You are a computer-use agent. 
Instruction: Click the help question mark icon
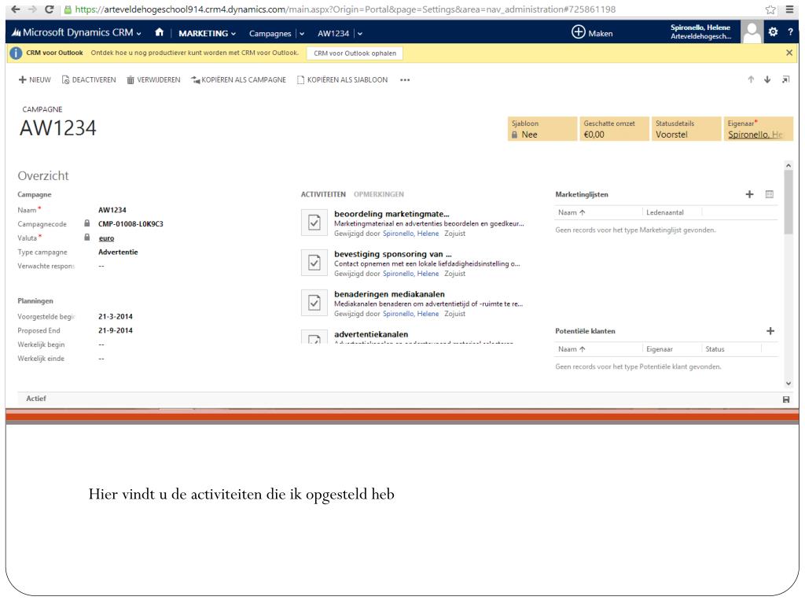(x=792, y=33)
